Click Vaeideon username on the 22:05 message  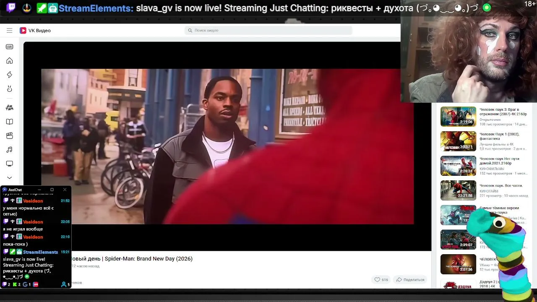point(33,222)
